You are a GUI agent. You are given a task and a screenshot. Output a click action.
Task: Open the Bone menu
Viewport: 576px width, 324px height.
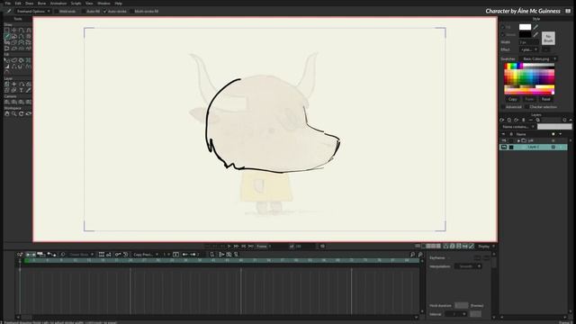[42, 4]
